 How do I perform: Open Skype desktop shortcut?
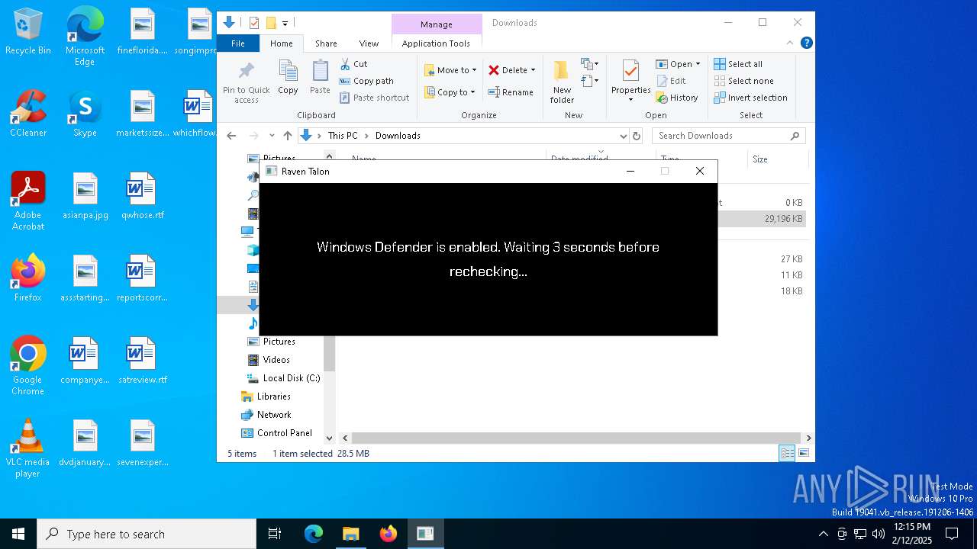pos(85,114)
